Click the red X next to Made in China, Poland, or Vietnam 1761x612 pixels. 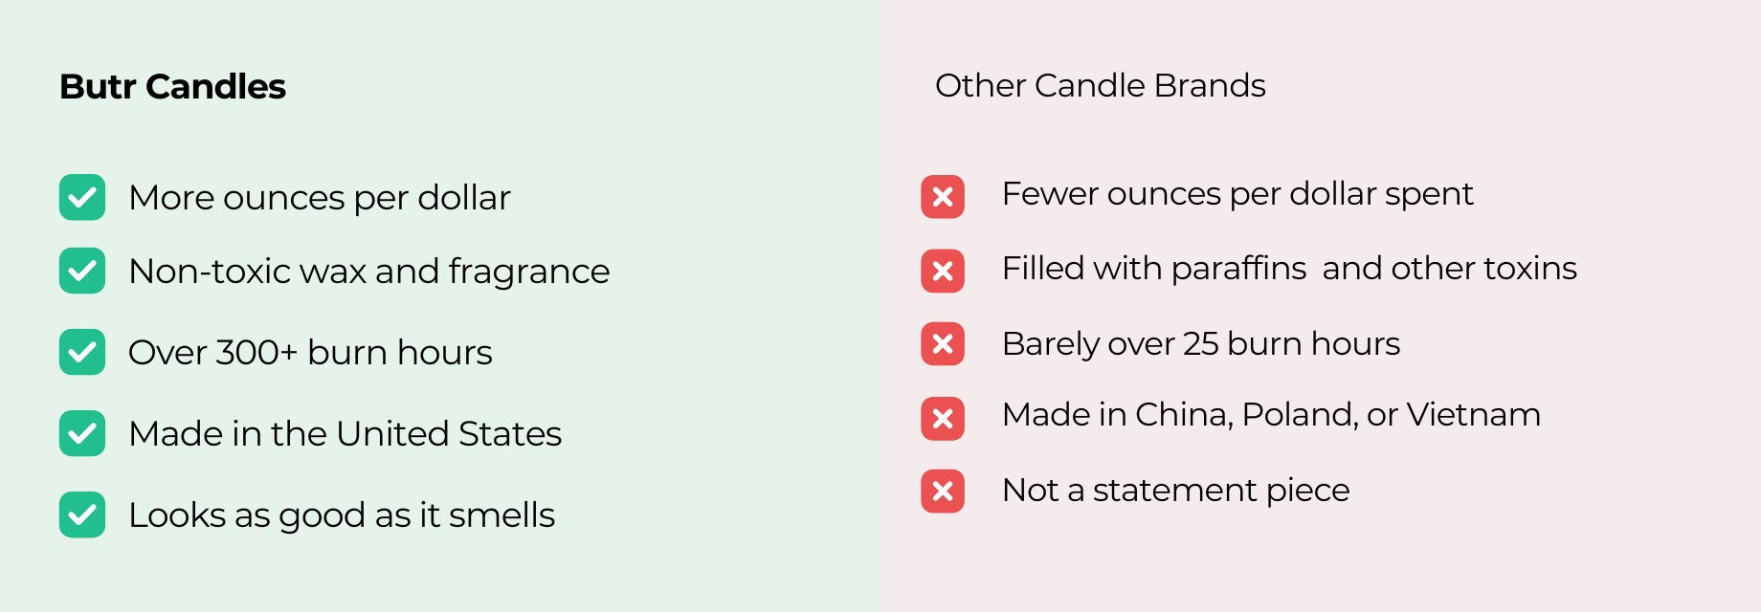[x=943, y=418]
